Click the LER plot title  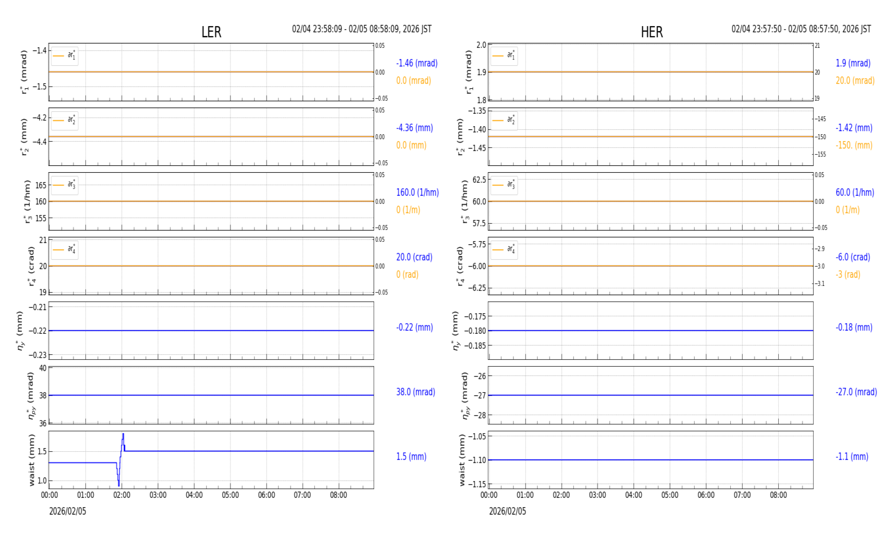[211, 32]
